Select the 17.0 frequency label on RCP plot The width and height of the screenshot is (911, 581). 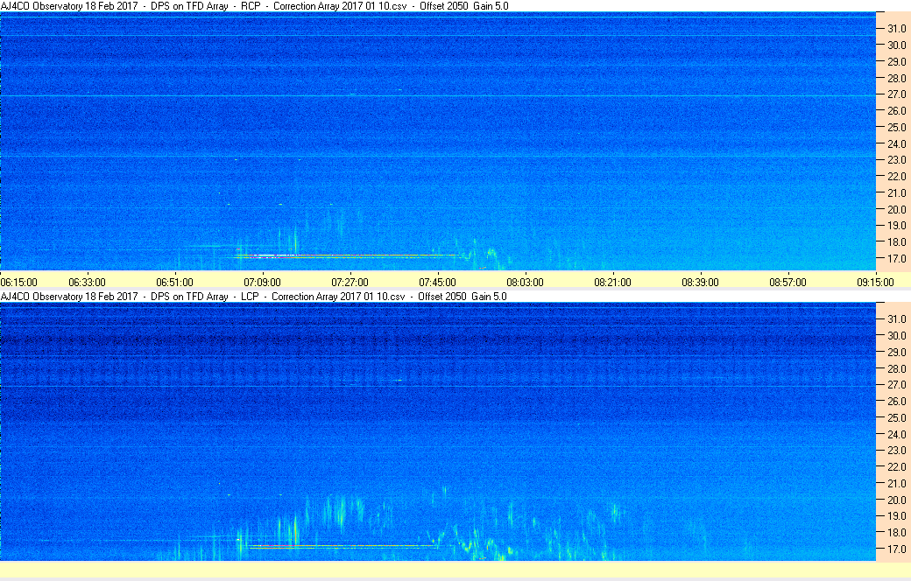click(896, 259)
